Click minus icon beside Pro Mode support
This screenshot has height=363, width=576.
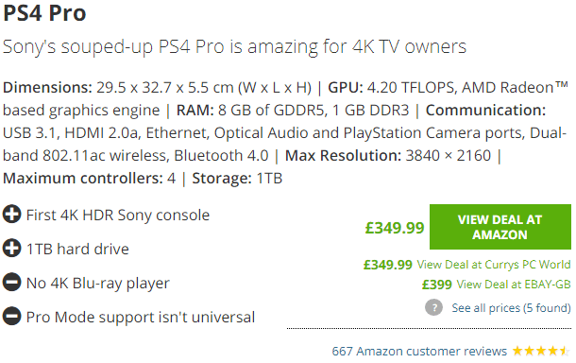pos(11,317)
